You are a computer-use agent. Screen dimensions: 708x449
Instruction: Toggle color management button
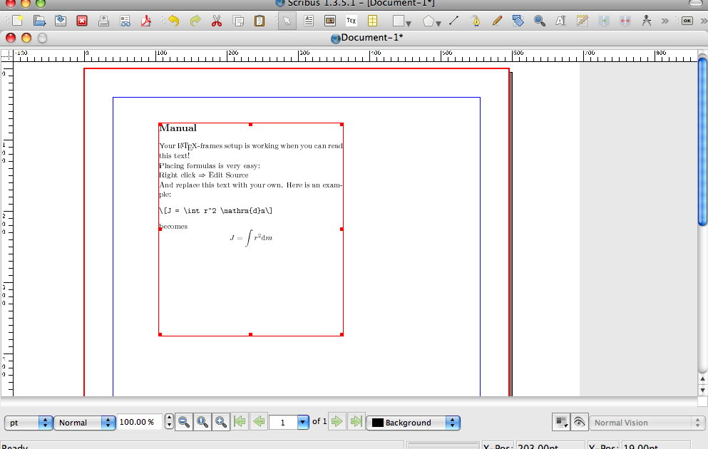pyautogui.click(x=561, y=423)
